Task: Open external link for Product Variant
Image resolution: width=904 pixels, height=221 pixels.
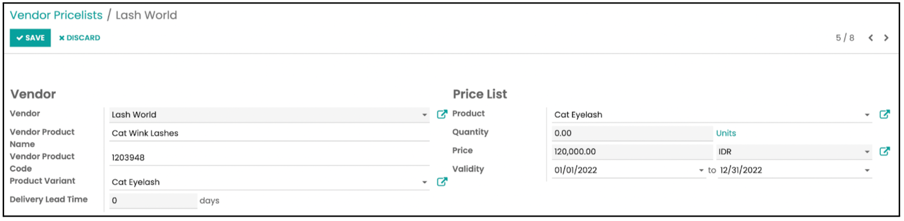Action: point(442,182)
